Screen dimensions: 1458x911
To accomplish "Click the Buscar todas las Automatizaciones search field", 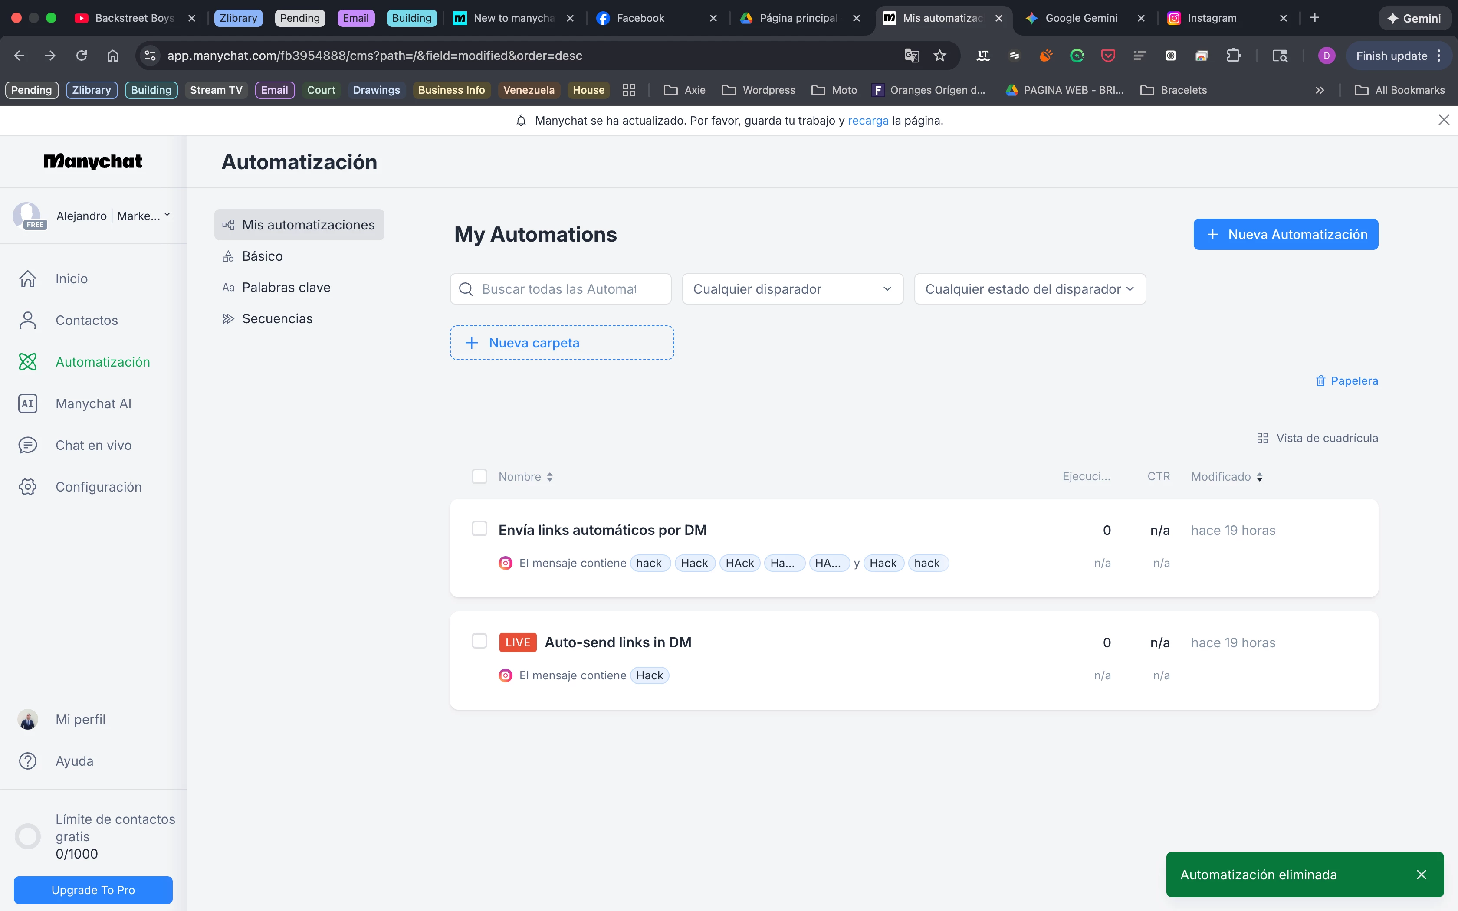I will pyautogui.click(x=560, y=289).
